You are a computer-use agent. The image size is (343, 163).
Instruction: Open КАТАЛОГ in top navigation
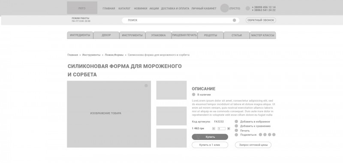[124, 9]
